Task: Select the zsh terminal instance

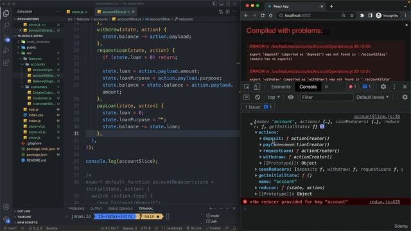Action: [214, 221]
